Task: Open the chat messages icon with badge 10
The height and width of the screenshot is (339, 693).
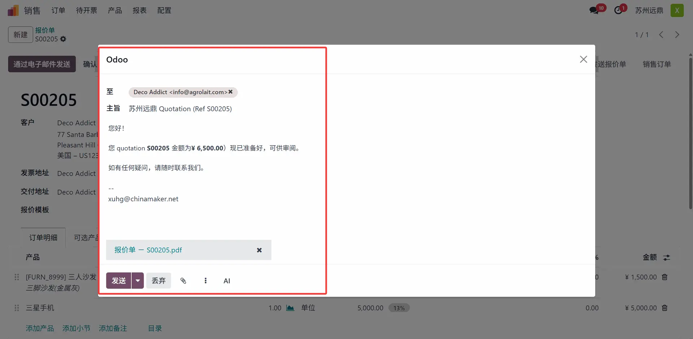Action: [594, 10]
